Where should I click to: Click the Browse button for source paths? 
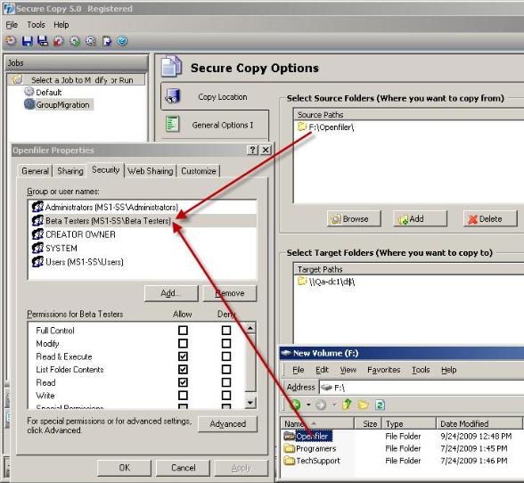coord(354,219)
